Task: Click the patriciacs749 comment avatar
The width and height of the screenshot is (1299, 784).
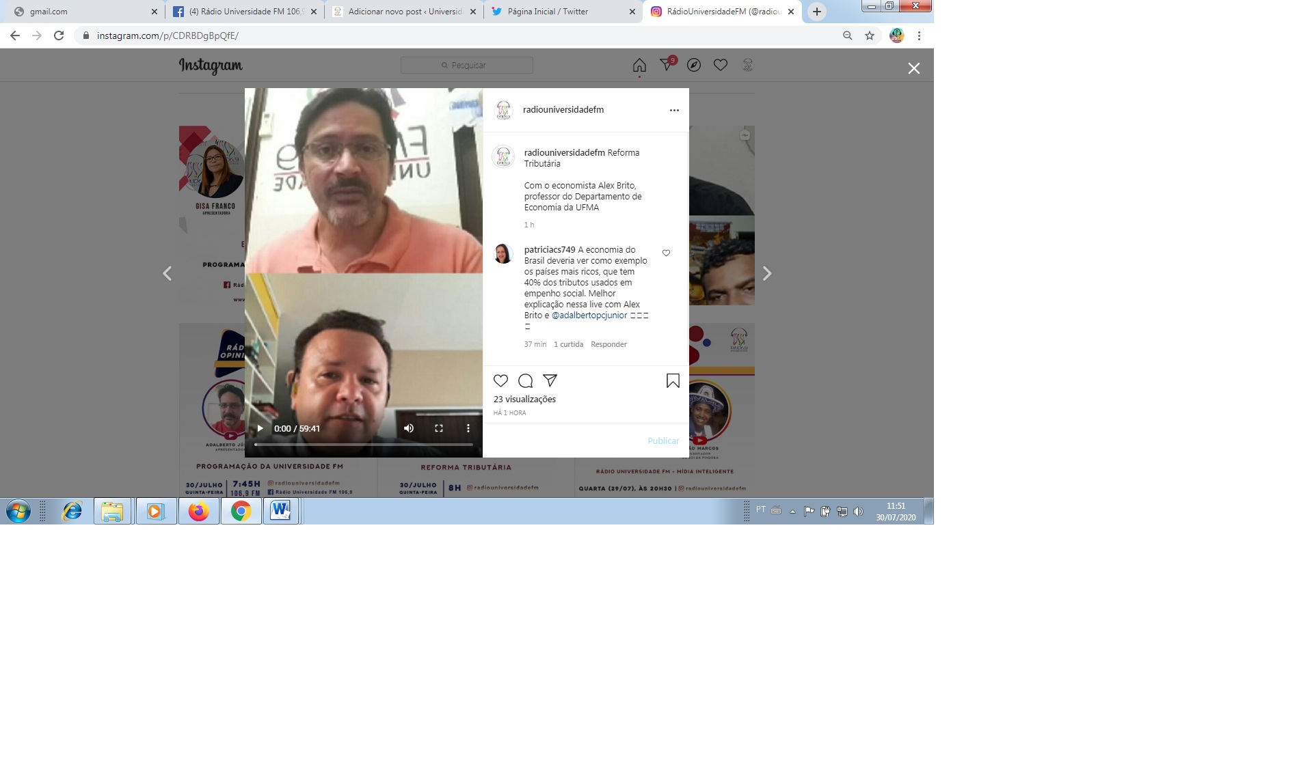Action: tap(503, 253)
